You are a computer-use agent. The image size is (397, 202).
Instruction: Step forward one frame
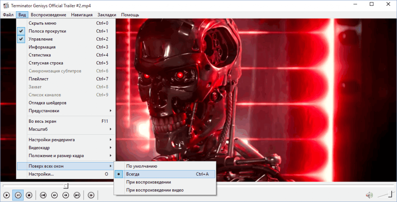pos(91,195)
